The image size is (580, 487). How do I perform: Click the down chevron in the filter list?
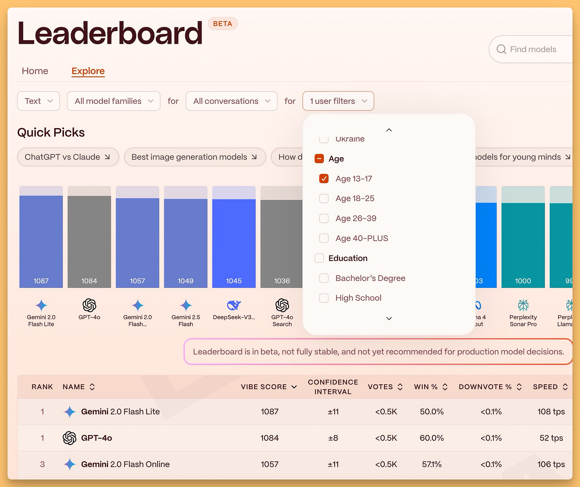[389, 318]
